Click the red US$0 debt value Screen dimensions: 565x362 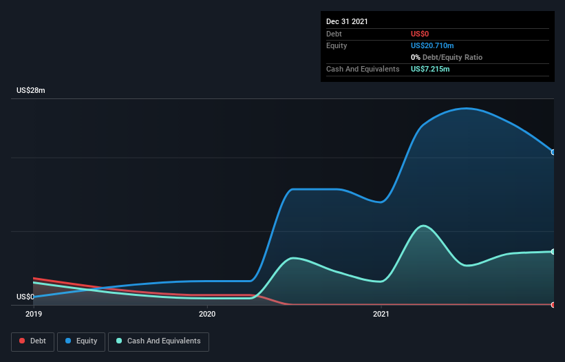point(420,34)
